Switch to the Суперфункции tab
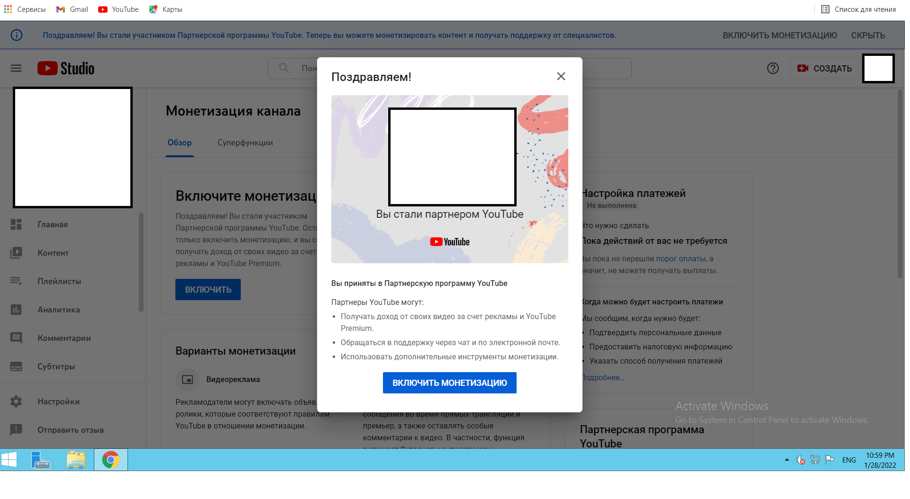 click(245, 143)
